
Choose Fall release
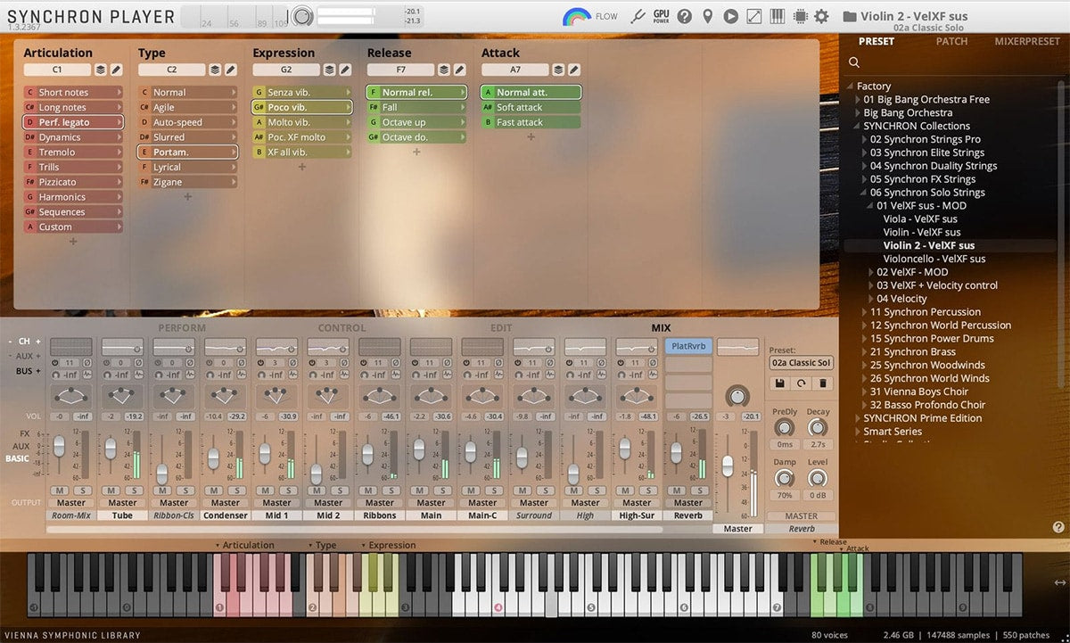click(416, 107)
